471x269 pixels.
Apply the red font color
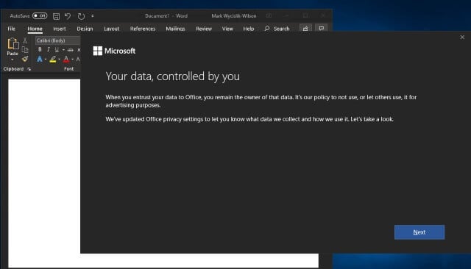66,60
